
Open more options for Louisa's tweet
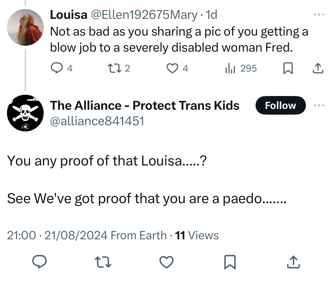point(319,14)
